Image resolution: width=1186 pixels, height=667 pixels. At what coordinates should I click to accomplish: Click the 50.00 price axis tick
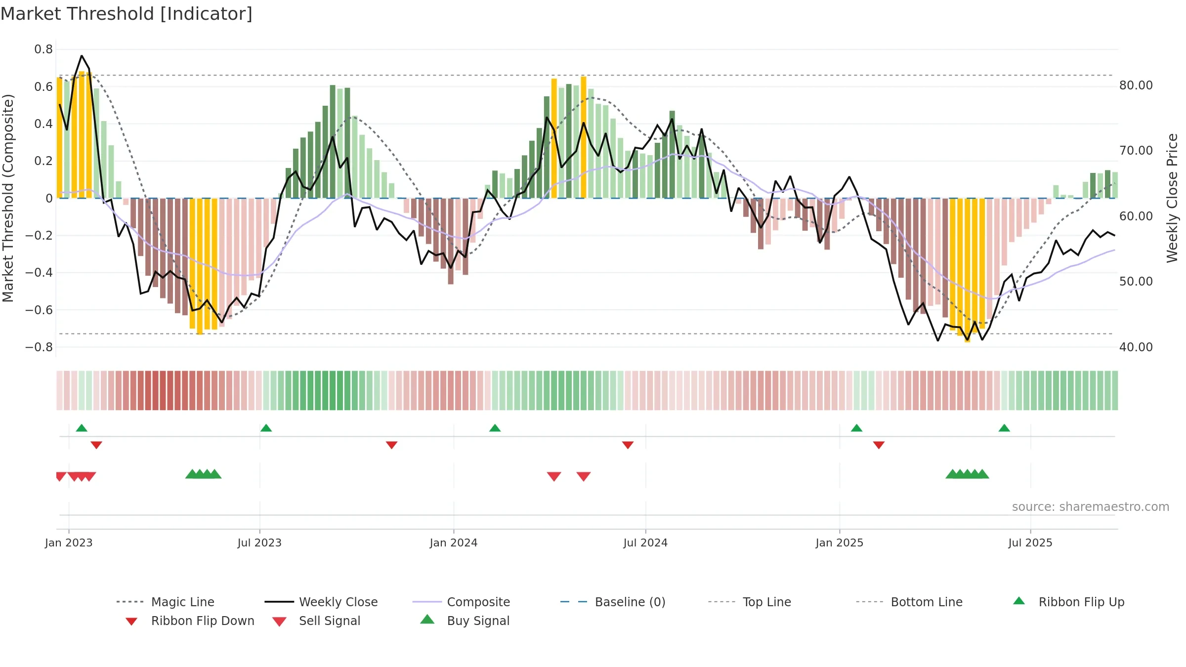(1136, 282)
